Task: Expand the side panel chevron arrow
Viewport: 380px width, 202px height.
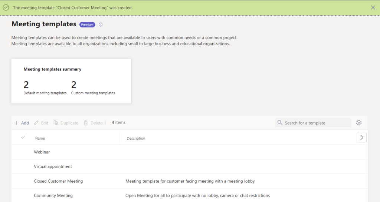Action: [x=361, y=138]
